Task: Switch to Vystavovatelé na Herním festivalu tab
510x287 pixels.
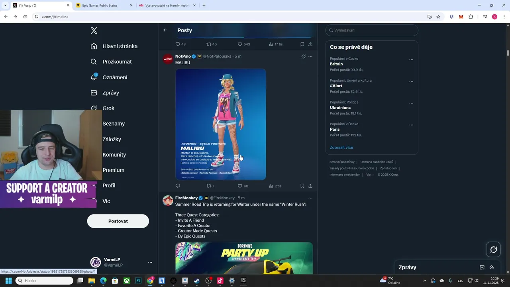Action: coord(167,6)
